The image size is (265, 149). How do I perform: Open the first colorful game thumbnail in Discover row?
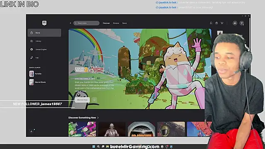[82, 129]
